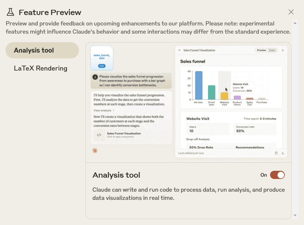304x225 pixels.
Task: Close the Feature Preview dialog
Action: click(x=291, y=12)
